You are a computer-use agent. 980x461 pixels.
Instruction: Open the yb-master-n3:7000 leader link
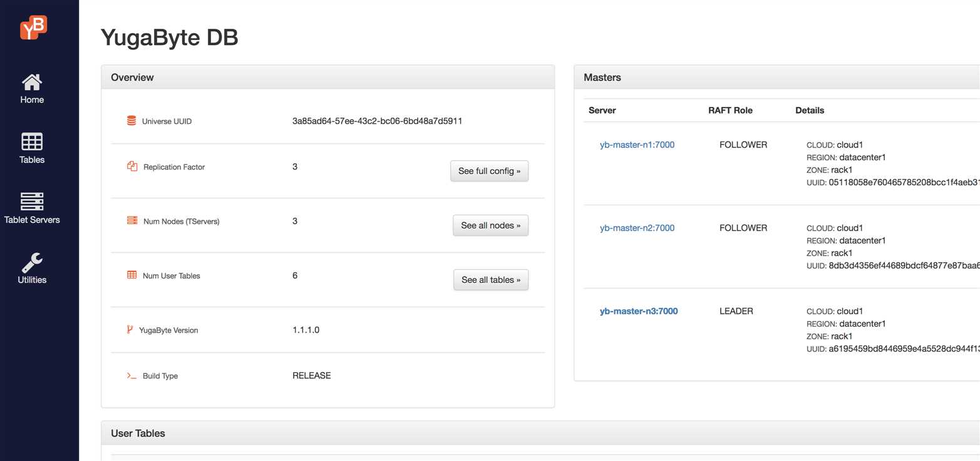pyautogui.click(x=639, y=311)
